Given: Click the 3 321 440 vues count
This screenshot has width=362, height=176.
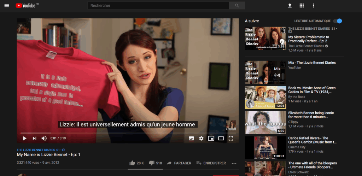Looking at the screenshot, I should (28, 163).
